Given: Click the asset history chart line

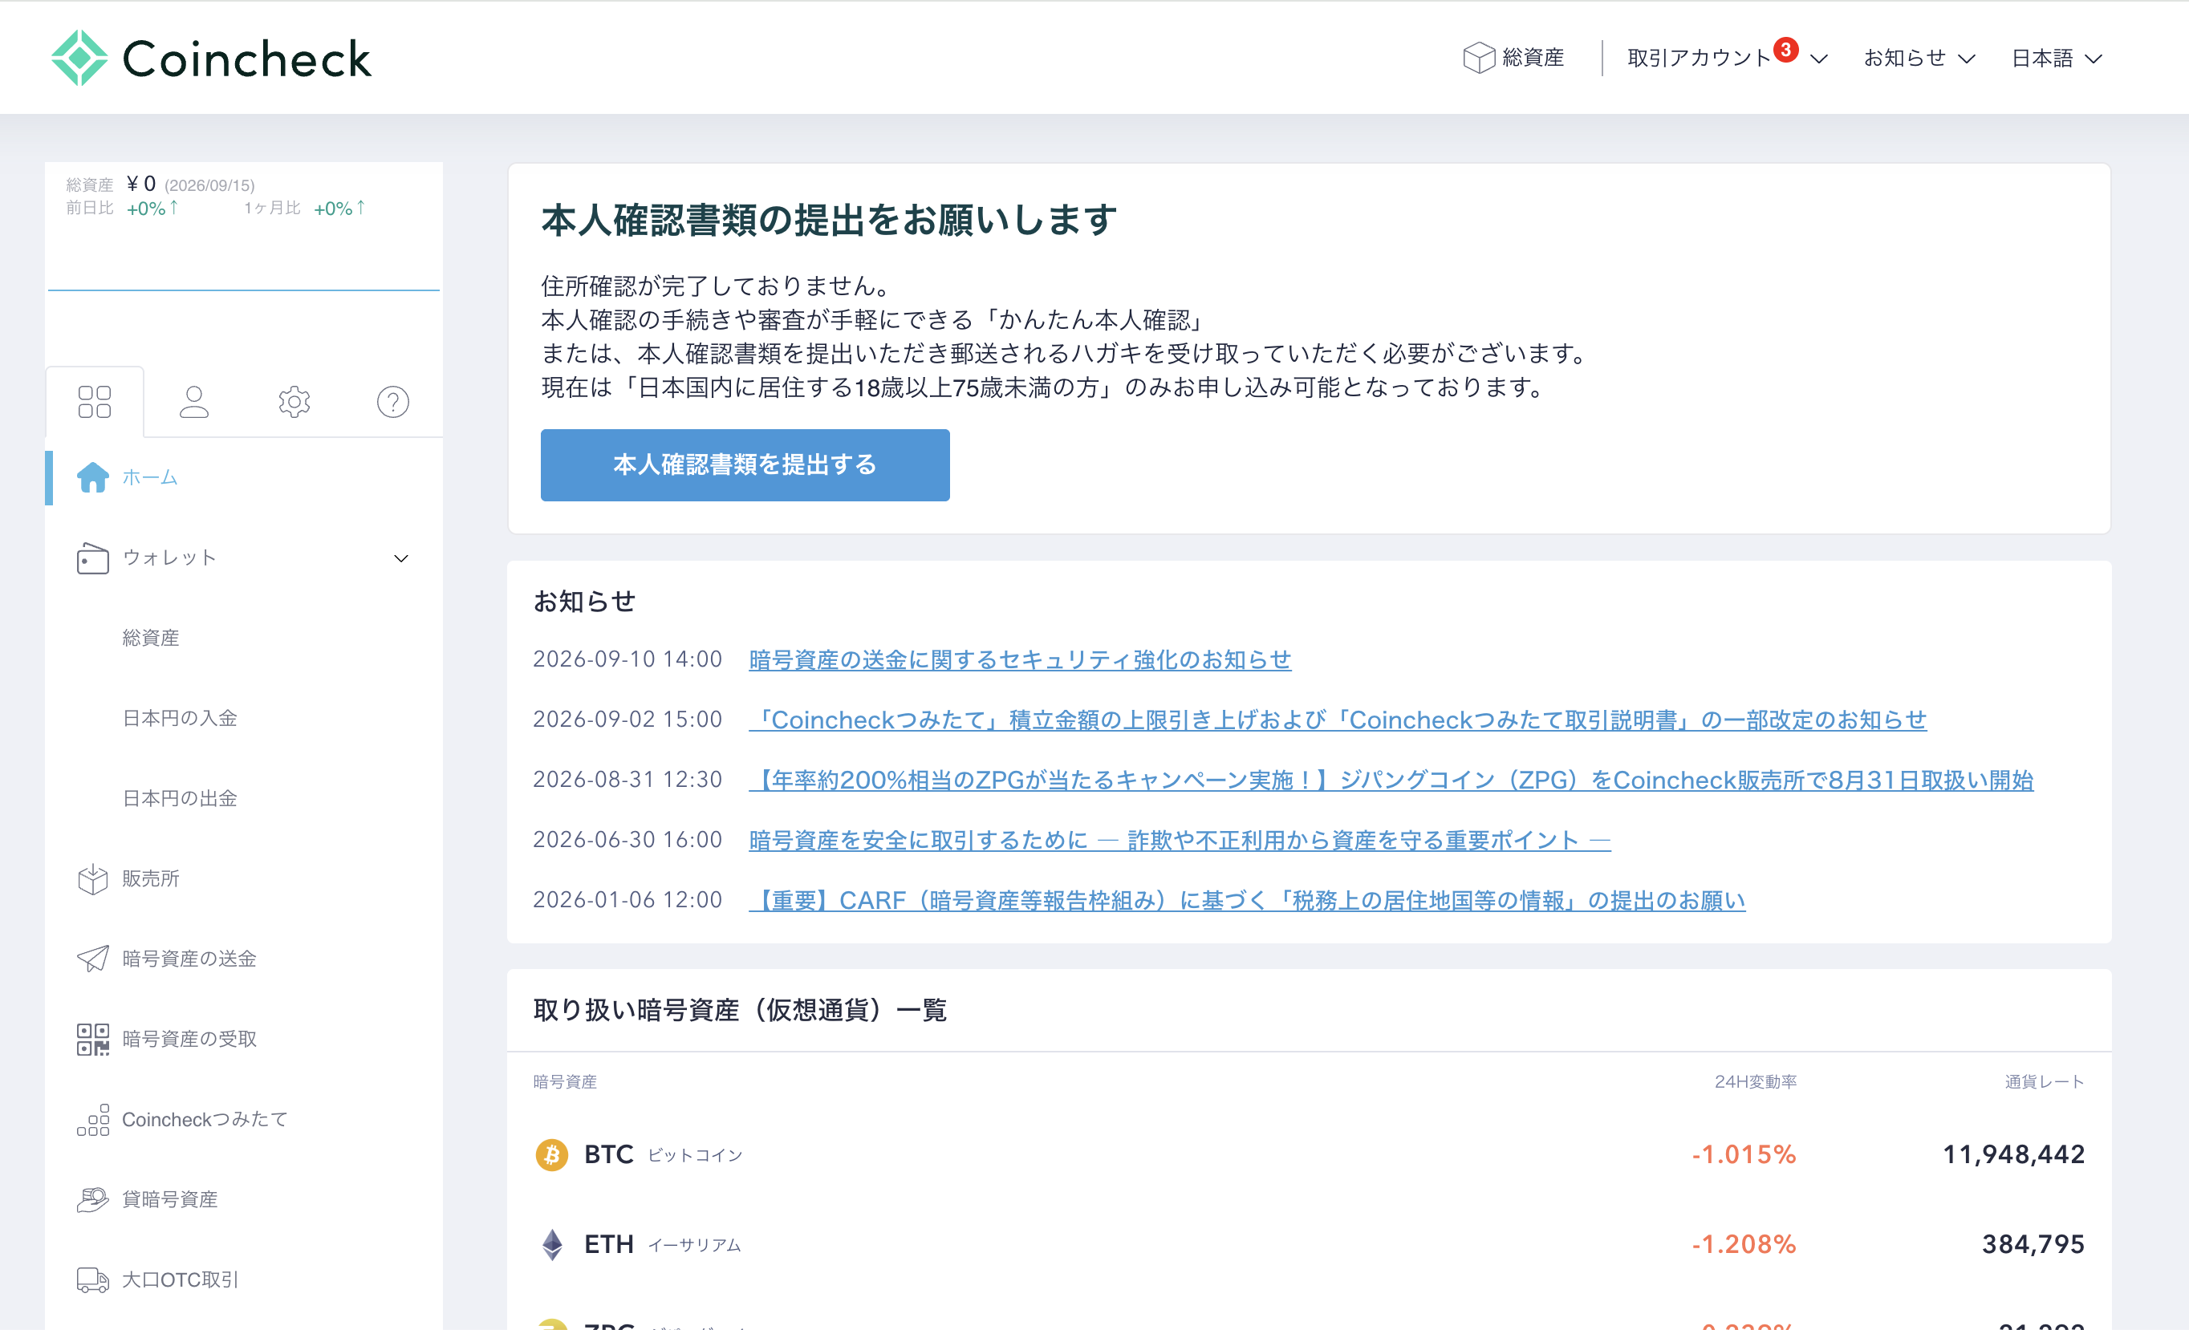Looking at the screenshot, I should tap(243, 290).
